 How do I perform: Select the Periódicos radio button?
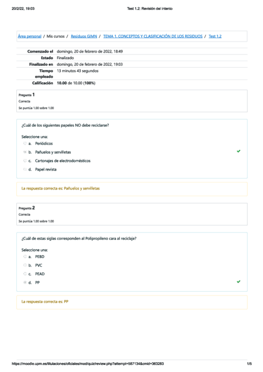(x=25, y=143)
